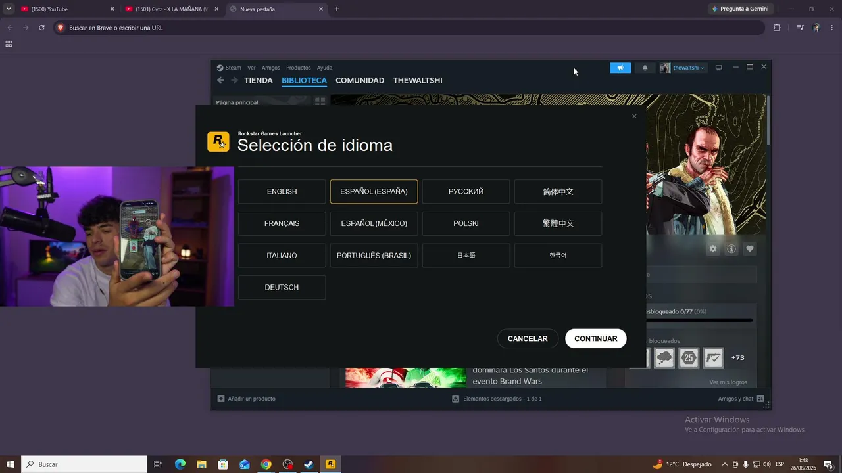The height and width of the screenshot is (473, 842).
Task: Close the Nueva pestaña browser tab
Action: click(x=321, y=9)
